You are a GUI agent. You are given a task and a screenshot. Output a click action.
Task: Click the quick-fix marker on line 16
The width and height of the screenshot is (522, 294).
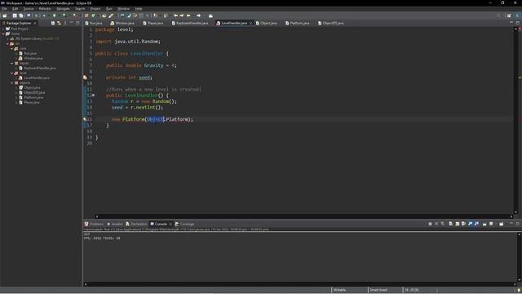(85, 119)
